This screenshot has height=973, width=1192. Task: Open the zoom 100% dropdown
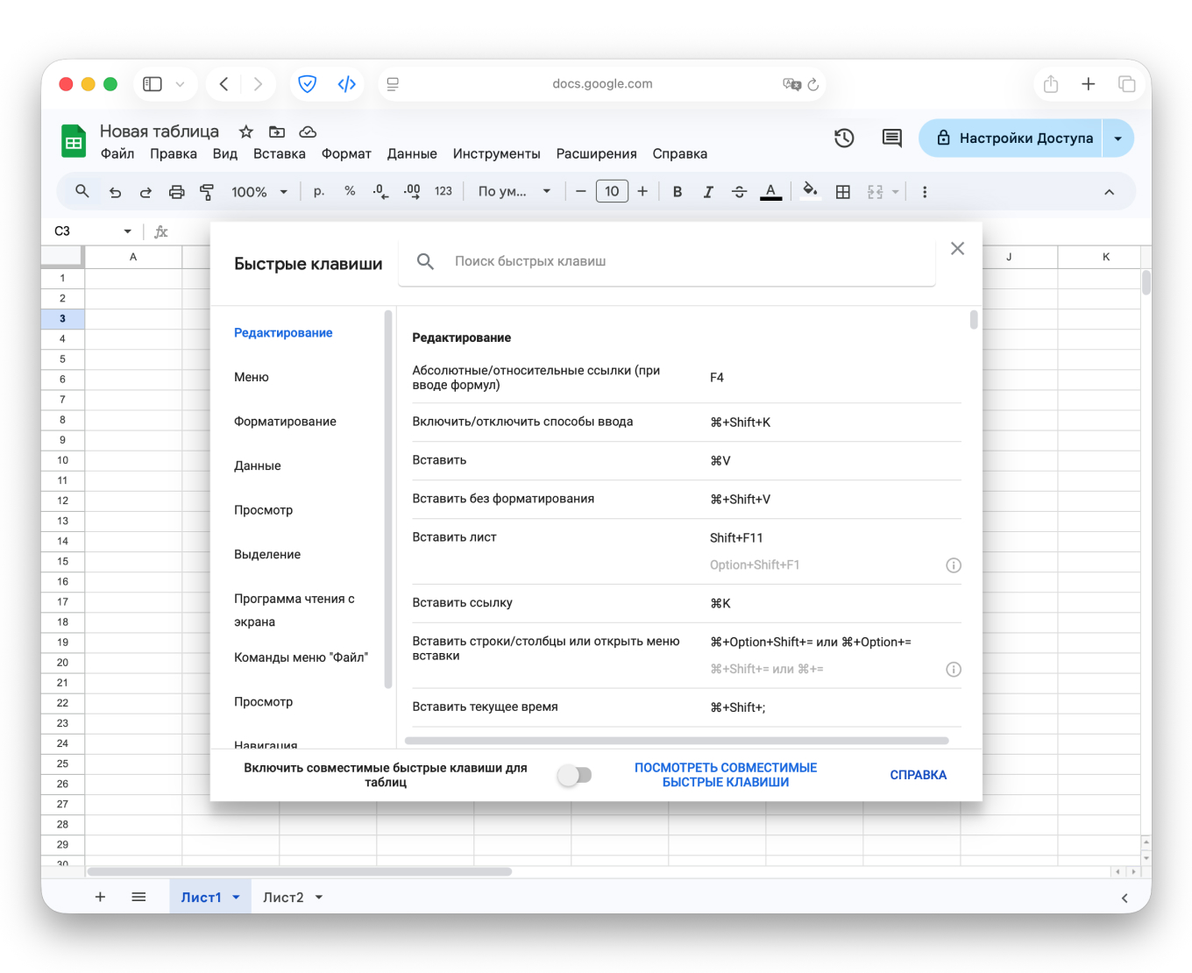tap(259, 192)
